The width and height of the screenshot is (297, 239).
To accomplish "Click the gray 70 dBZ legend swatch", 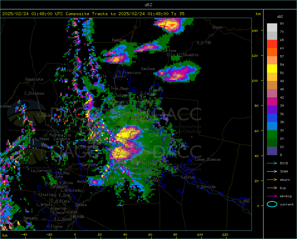I will pyautogui.click(x=272, y=36).
